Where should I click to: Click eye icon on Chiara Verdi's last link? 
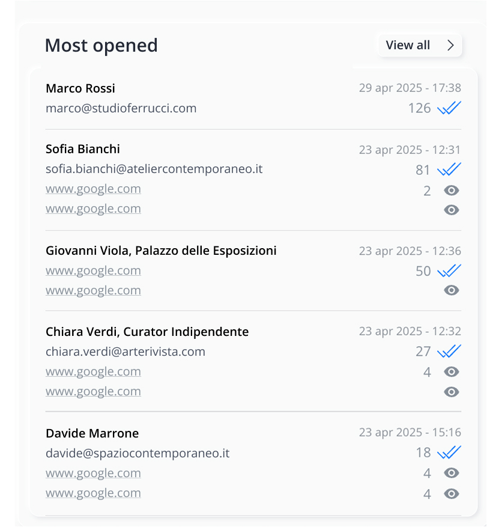click(452, 392)
